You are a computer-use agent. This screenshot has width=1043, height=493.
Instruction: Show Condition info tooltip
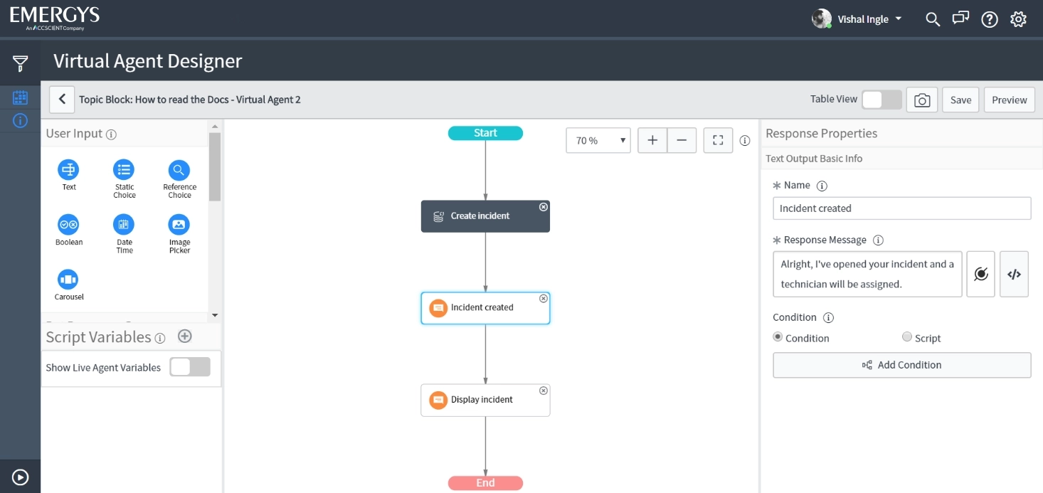828,318
